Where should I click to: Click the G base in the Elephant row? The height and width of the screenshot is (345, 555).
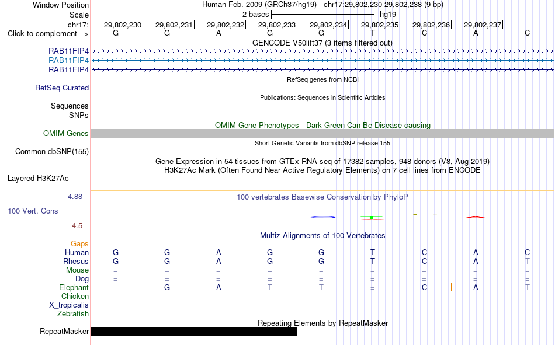[167, 287]
